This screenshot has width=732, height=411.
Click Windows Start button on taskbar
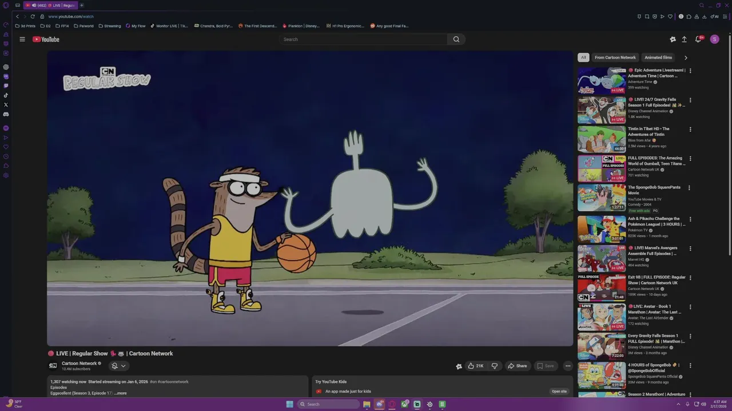click(290, 404)
